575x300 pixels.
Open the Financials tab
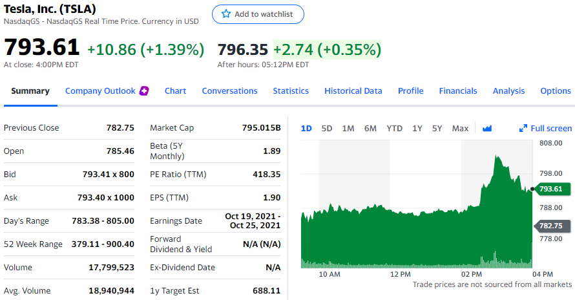[458, 91]
